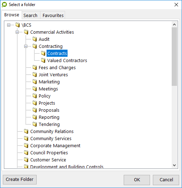Switch to the Search tab
The height and width of the screenshot is (188, 182).
pos(31,15)
